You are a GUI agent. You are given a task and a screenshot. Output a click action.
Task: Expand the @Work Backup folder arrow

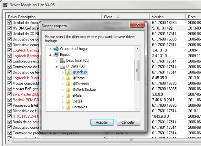pyautogui.click(x=62, y=90)
